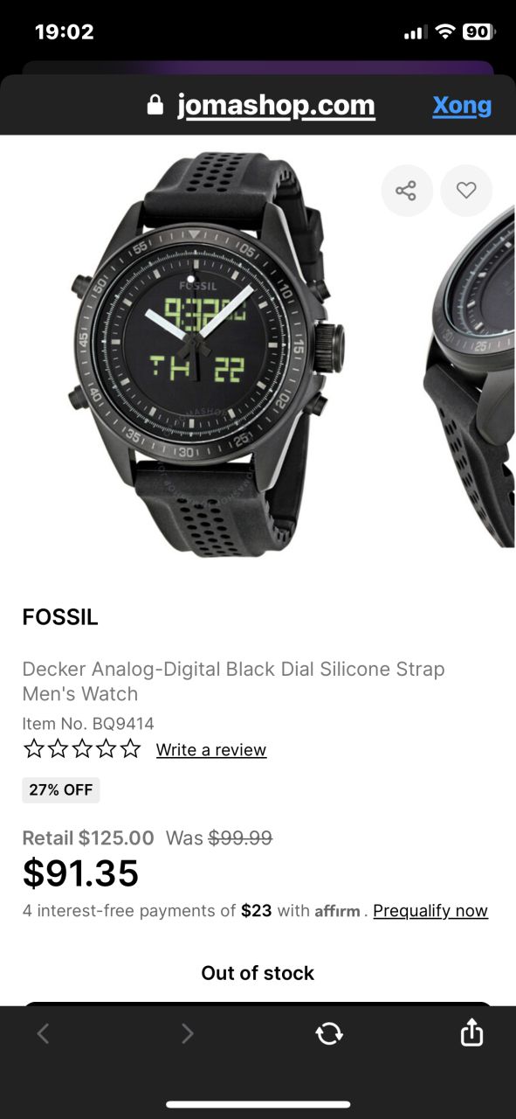516x1119 pixels.
Task: Add watch to wishlist with heart icon
Action: click(466, 191)
